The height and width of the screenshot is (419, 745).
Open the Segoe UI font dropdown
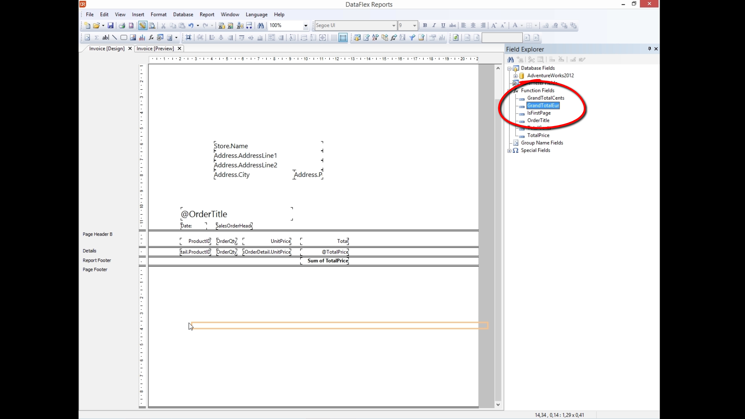click(393, 26)
